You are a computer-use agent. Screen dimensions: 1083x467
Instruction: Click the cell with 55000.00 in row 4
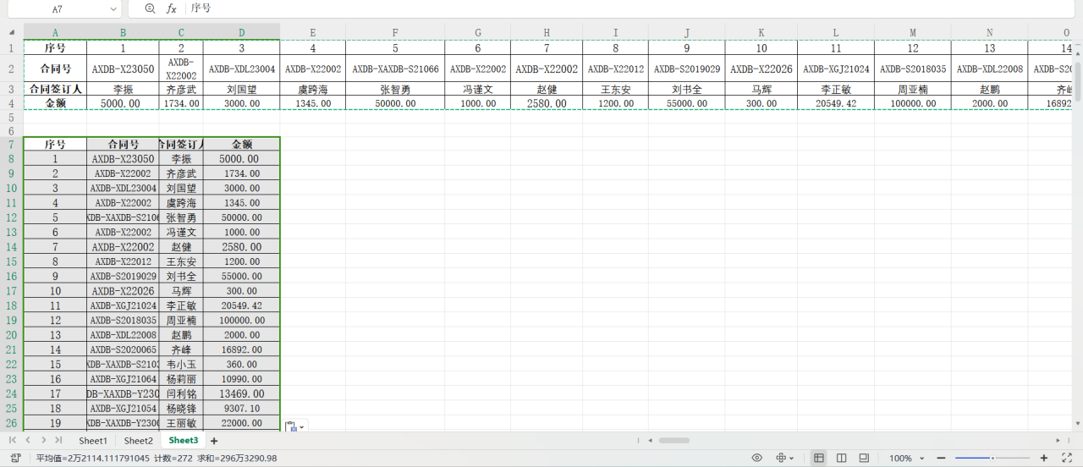pyautogui.click(x=687, y=103)
